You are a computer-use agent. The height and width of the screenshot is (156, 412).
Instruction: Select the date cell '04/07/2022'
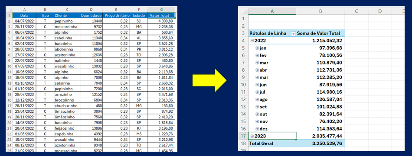(x=24, y=21)
